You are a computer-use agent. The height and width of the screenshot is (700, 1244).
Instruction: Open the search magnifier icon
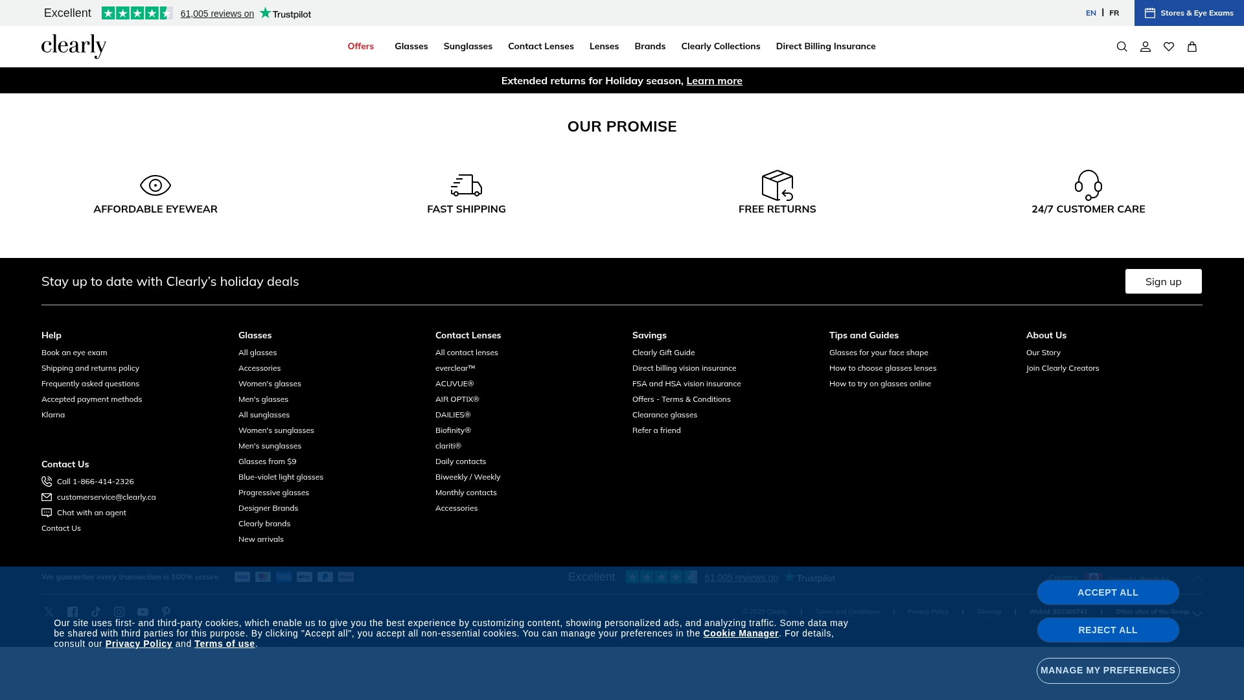coord(1122,47)
